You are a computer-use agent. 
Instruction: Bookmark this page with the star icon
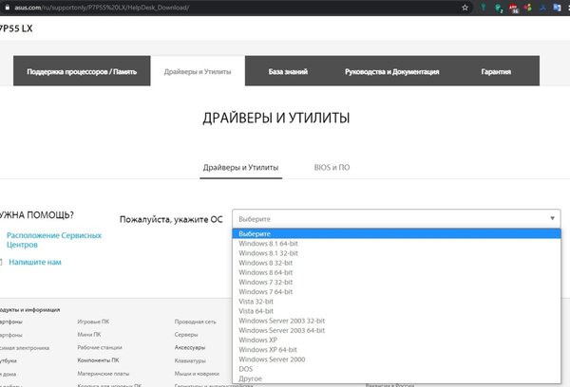[x=465, y=8]
